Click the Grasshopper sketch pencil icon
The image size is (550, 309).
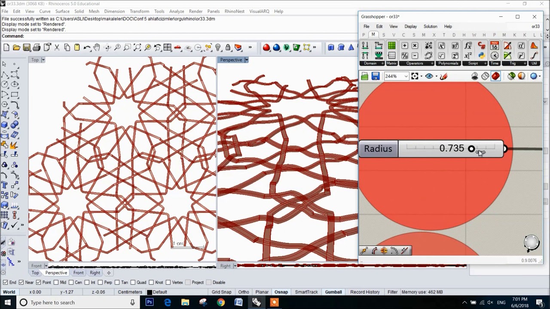coord(444,76)
